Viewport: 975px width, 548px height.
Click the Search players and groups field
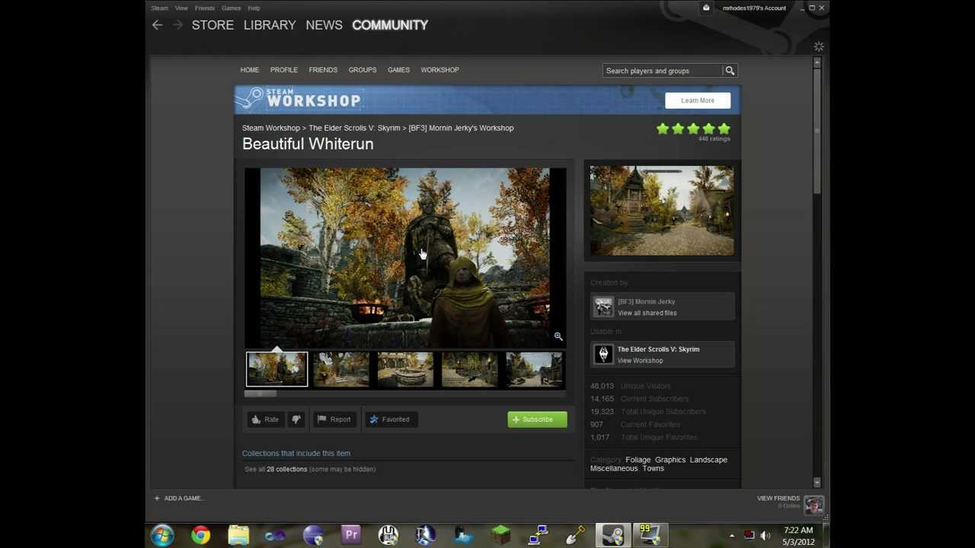pos(662,71)
